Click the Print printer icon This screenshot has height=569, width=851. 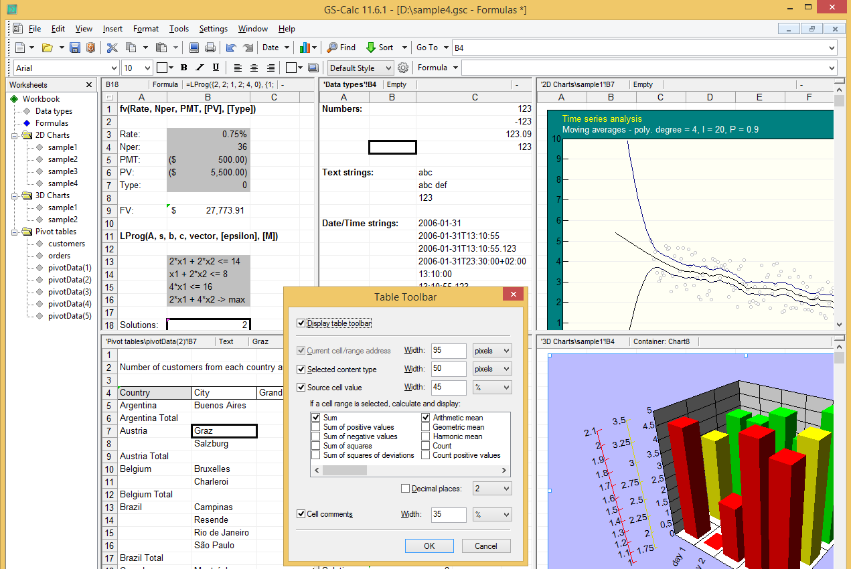click(210, 48)
